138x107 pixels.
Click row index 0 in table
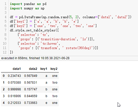[x=4, y=76]
